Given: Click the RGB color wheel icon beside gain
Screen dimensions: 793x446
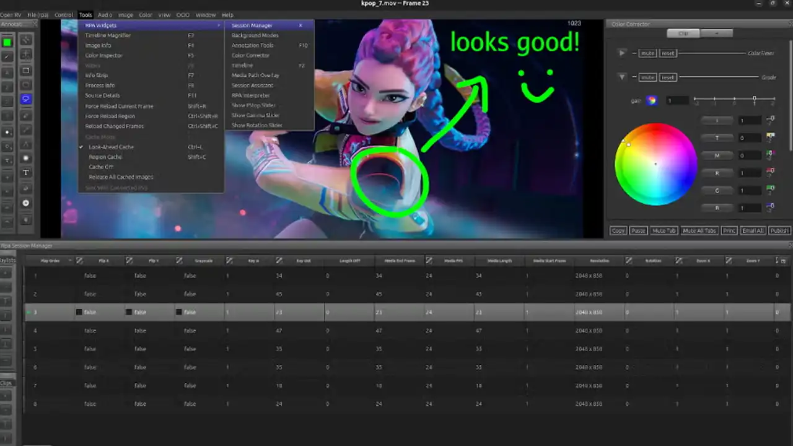Looking at the screenshot, I should (651, 100).
